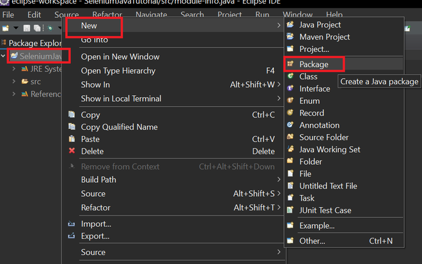
Task: Click the Copy Qualified Name icon
Action: (x=72, y=127)
